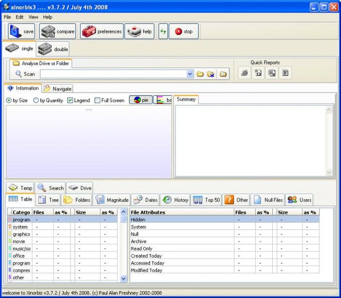Switch to the Dates tab
341x298 pixels.
point(145,200)
